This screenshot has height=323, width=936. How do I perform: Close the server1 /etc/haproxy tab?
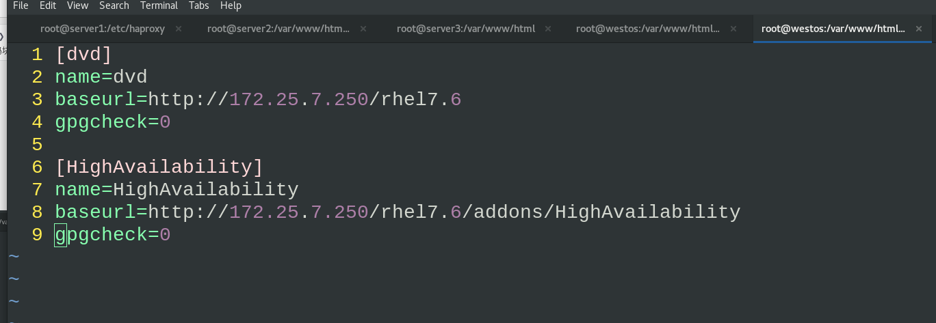pyautogui.click(x=179, y=29)
